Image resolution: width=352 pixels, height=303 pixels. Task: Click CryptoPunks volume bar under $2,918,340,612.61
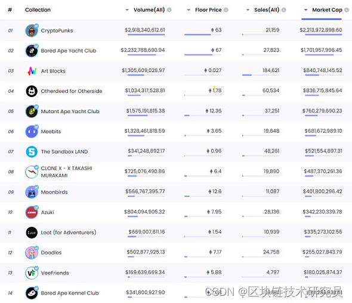146,35
